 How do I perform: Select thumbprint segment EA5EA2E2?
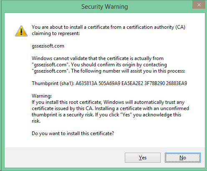[x=132, y=83]
